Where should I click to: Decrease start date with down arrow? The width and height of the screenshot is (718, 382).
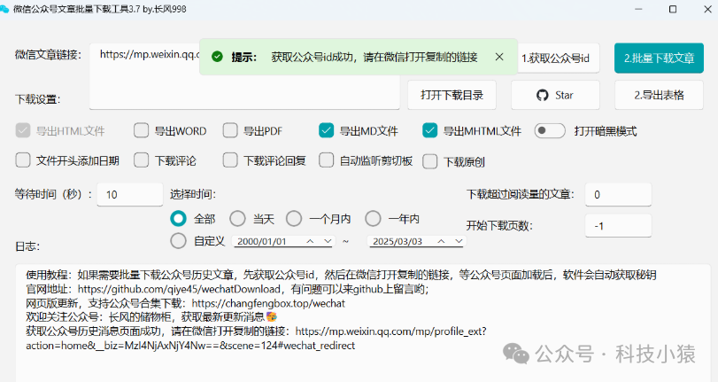click(328, 241)
